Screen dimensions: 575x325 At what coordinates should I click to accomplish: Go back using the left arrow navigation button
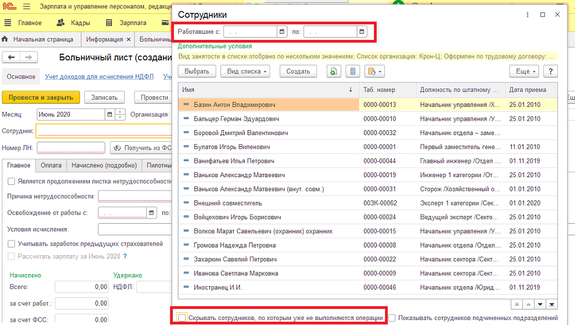(x=12, y=57)
